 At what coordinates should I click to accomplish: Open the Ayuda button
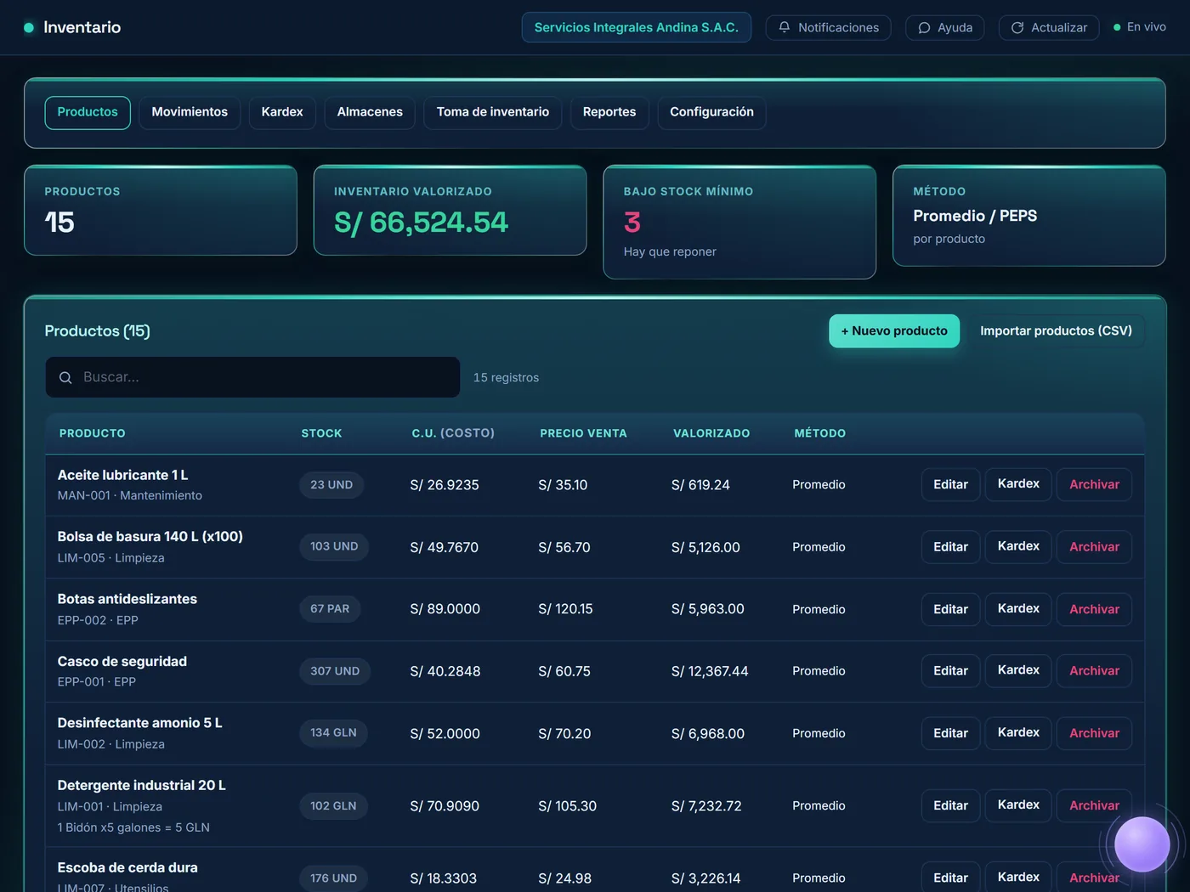point(944,27)
